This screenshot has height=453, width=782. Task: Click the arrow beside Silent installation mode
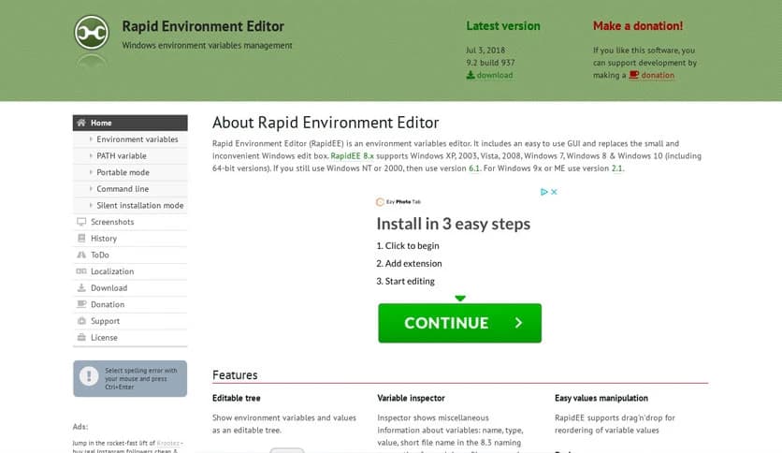tap(91, 205)
